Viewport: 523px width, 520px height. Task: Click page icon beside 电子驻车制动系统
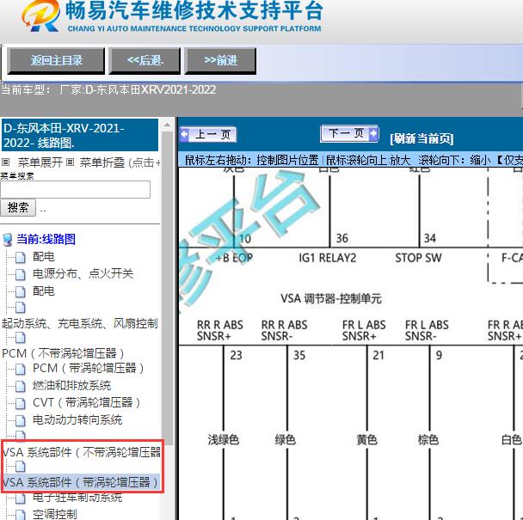point(21,499)
